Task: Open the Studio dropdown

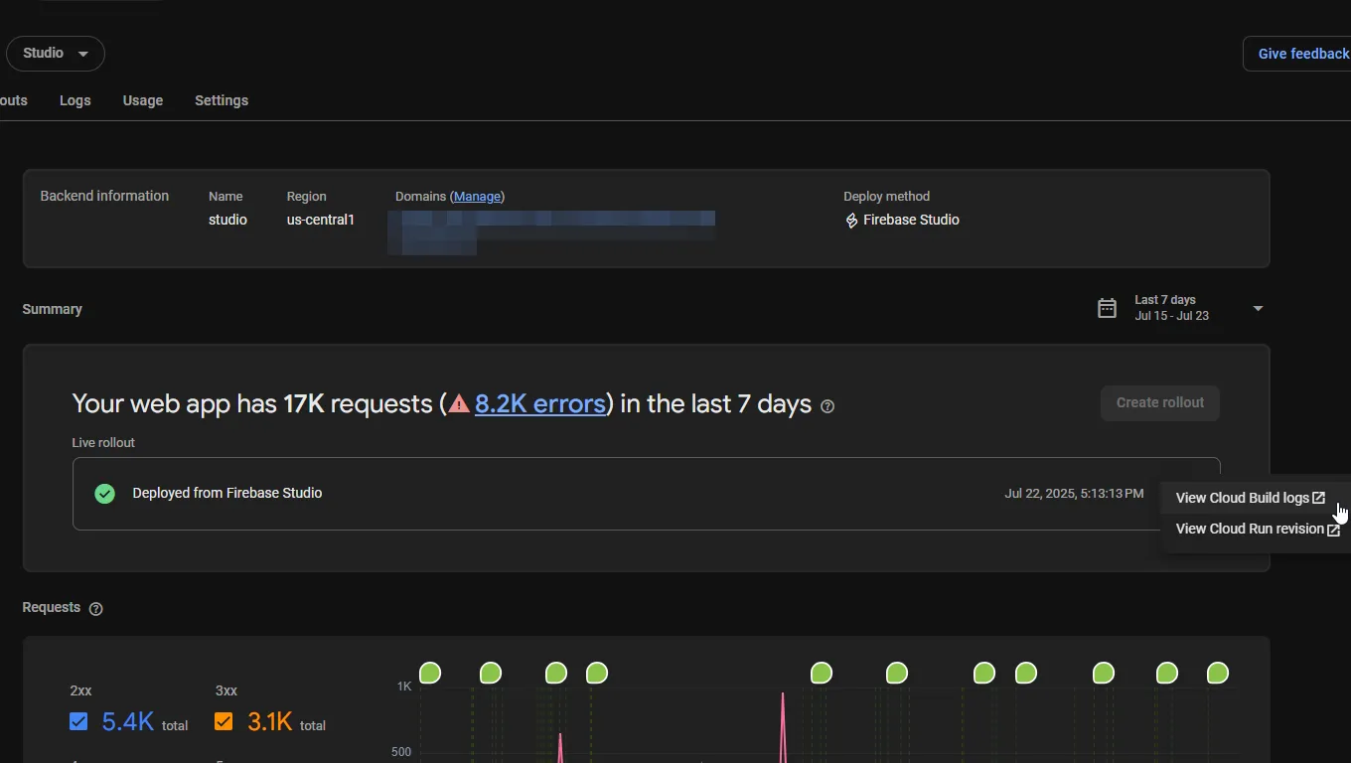Action: coord(55,53)
